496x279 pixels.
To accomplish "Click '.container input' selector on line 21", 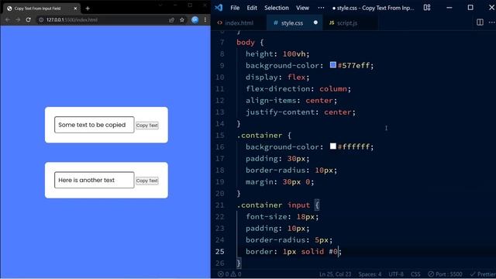I will click(x=274, y=205).
